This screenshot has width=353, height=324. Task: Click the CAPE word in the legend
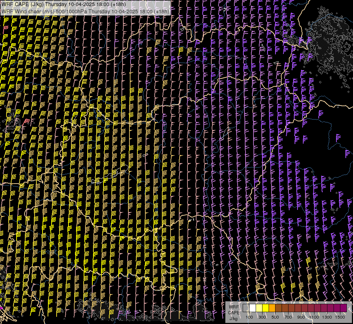tap(234, 313)
